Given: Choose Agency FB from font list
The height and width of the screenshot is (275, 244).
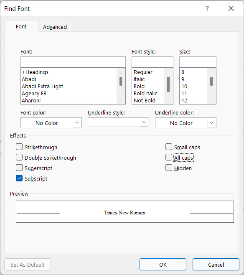Looking at the screenshot, I should (x=34, y=94).
